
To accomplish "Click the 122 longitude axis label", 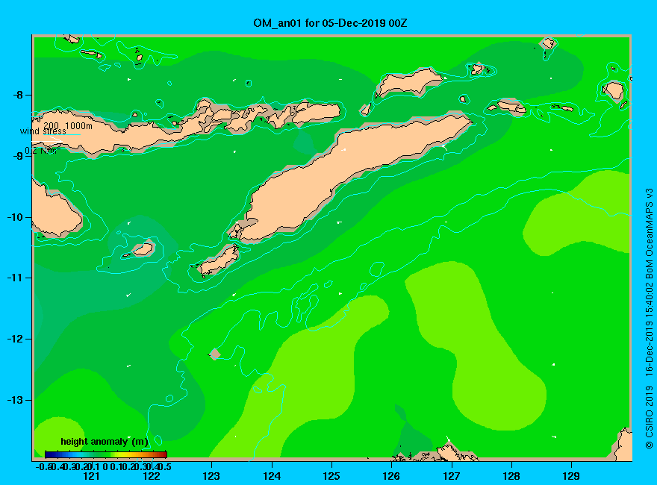I will point(152,476).
